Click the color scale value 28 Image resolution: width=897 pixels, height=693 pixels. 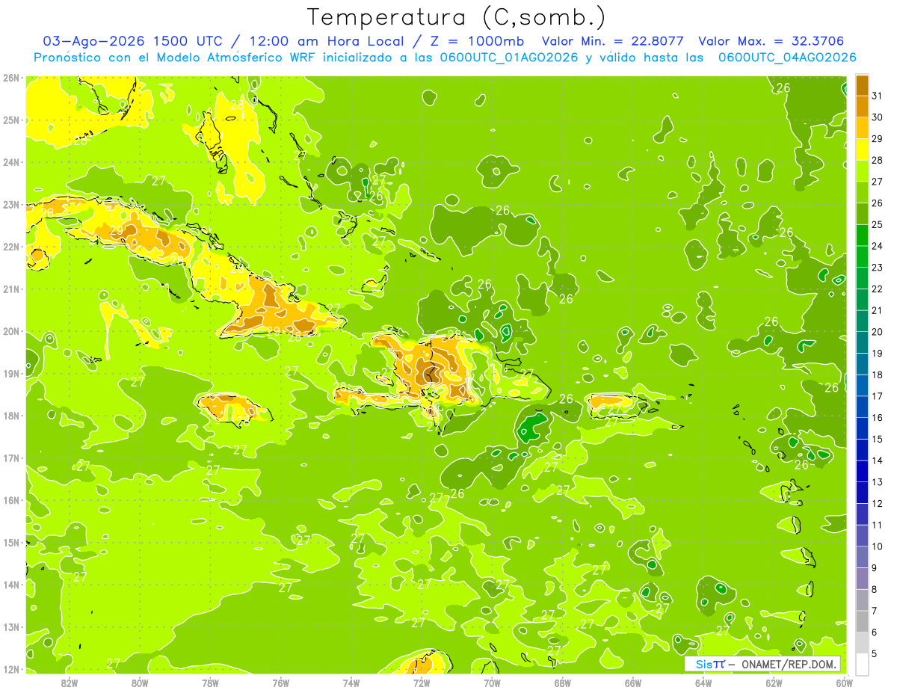(878, 160)
